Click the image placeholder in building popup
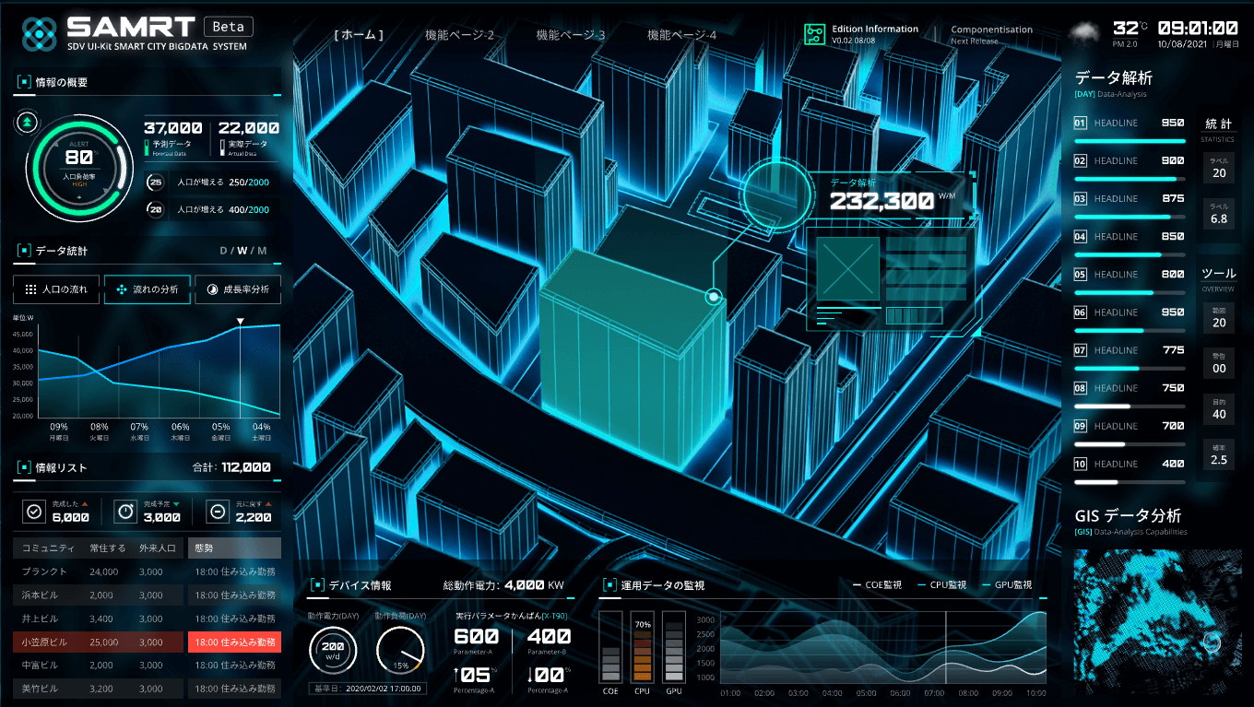The image size is (1254, 707). 847,268
